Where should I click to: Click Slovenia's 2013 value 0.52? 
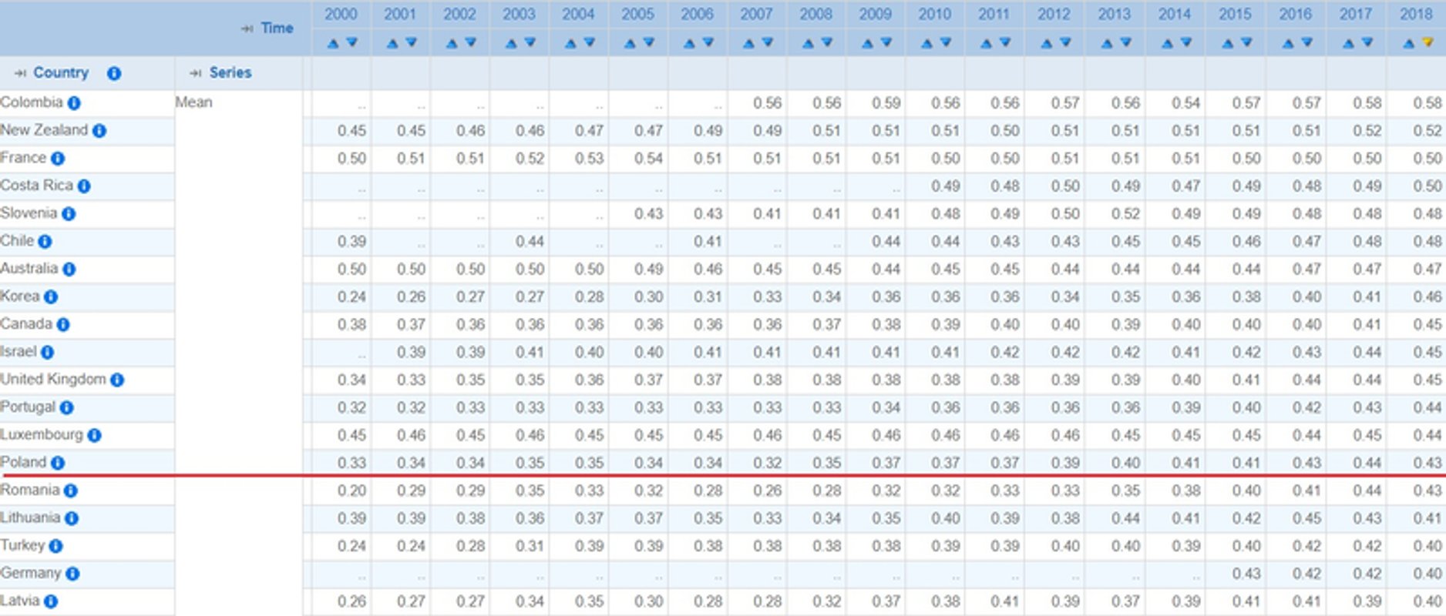point(1125,214)
